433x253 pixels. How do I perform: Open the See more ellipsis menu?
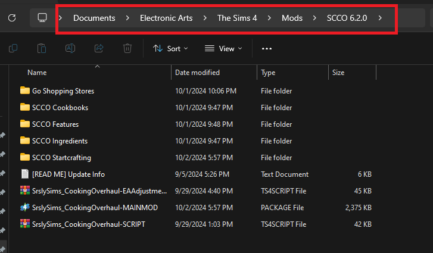pyautogui.click(x=267, y=48)
